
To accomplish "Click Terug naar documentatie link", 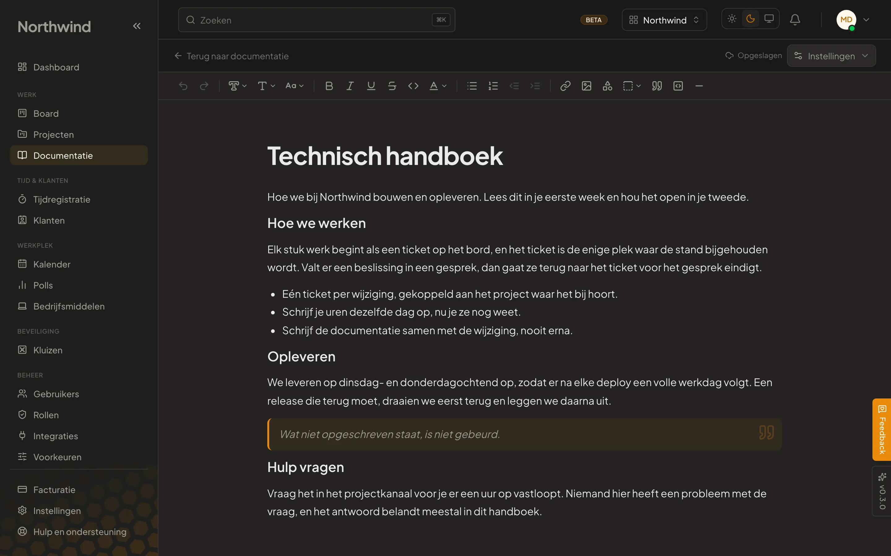I will (x=232, y=56).
